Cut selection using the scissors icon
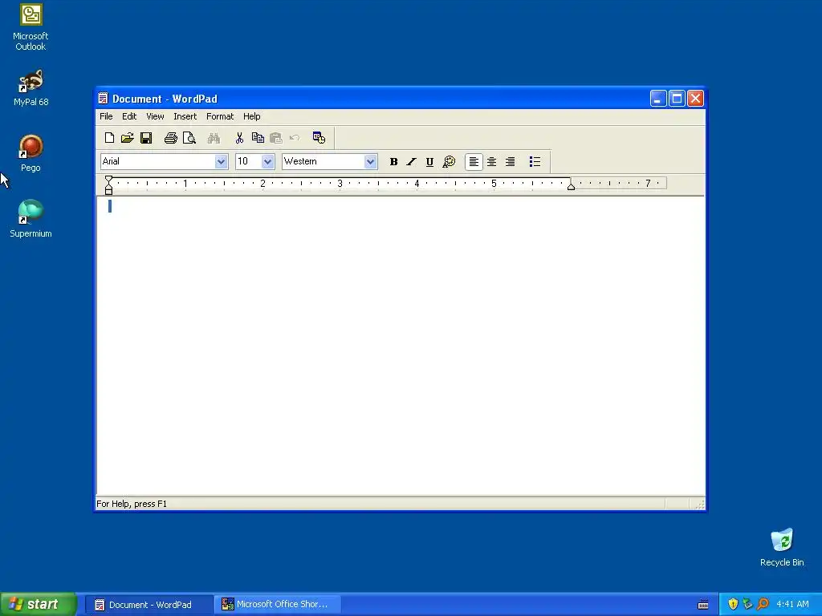 pos(239,138)
